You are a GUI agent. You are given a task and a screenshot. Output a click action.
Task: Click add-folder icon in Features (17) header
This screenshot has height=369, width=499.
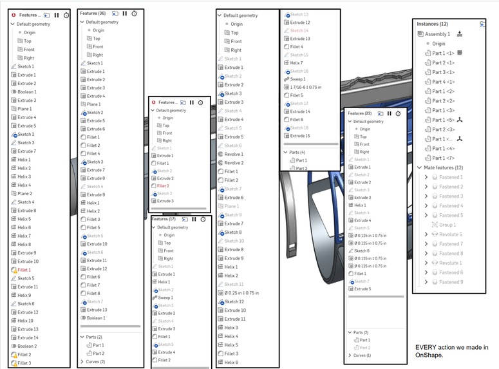click(x=185, y=219)
